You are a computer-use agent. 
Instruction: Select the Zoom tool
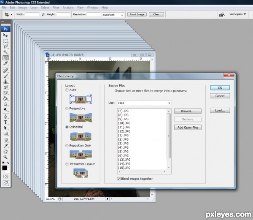pyautogui.click(x=5, y=157)
